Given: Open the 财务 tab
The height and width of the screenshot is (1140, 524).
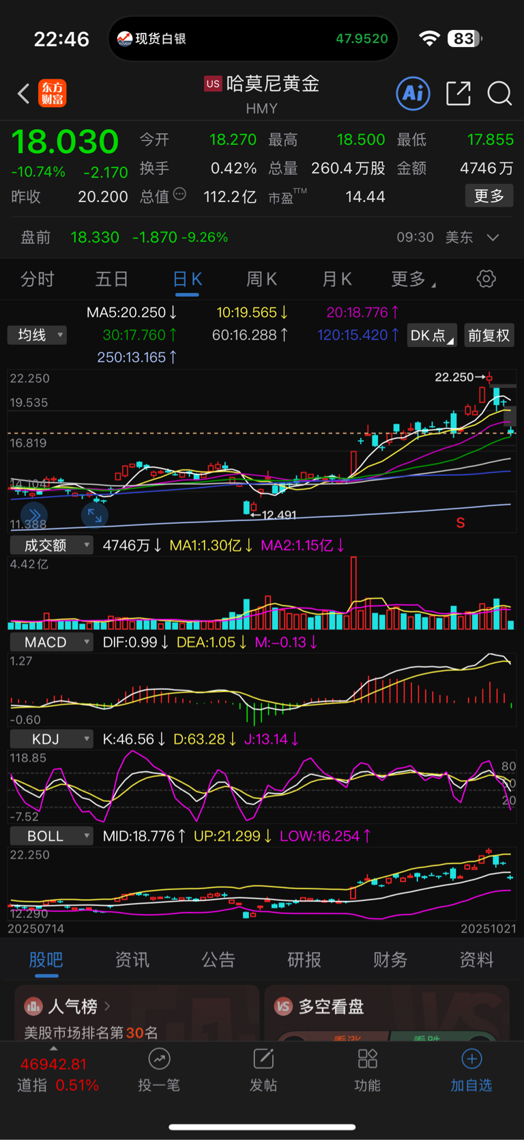Looking at the screenshot, I should click(390, 960).
